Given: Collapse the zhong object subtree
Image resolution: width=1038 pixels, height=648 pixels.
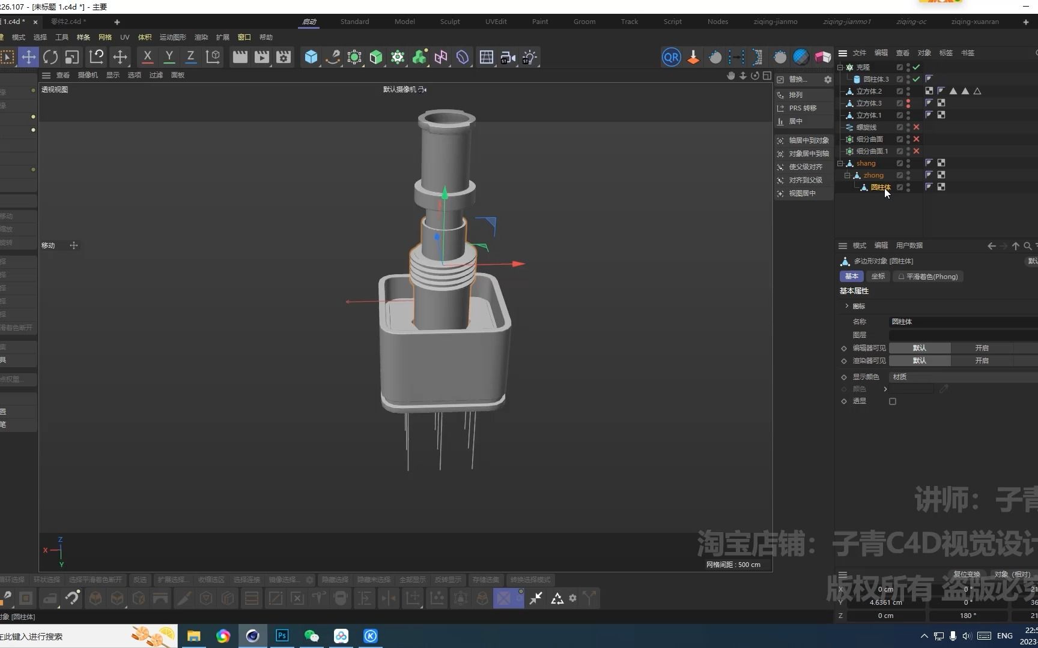Looking at the screenshot, I should 847,175.
